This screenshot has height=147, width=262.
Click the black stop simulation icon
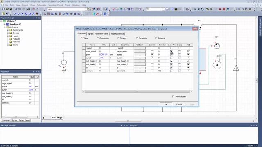click(x=176, y=9)
